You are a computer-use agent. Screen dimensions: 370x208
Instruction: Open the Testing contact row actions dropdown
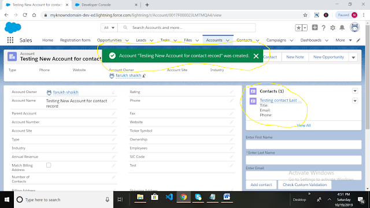click(x=355, y=101)
